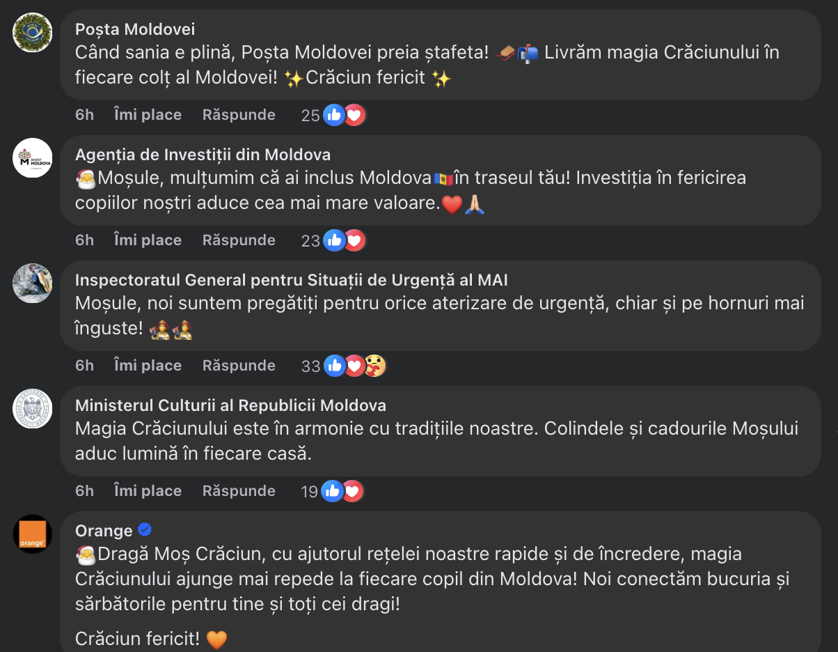The image size is (838, 652).
Task: Click the Orange page name
Action: 104,530
